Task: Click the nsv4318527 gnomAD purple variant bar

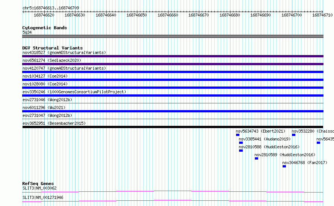Action: click(173, 56)
